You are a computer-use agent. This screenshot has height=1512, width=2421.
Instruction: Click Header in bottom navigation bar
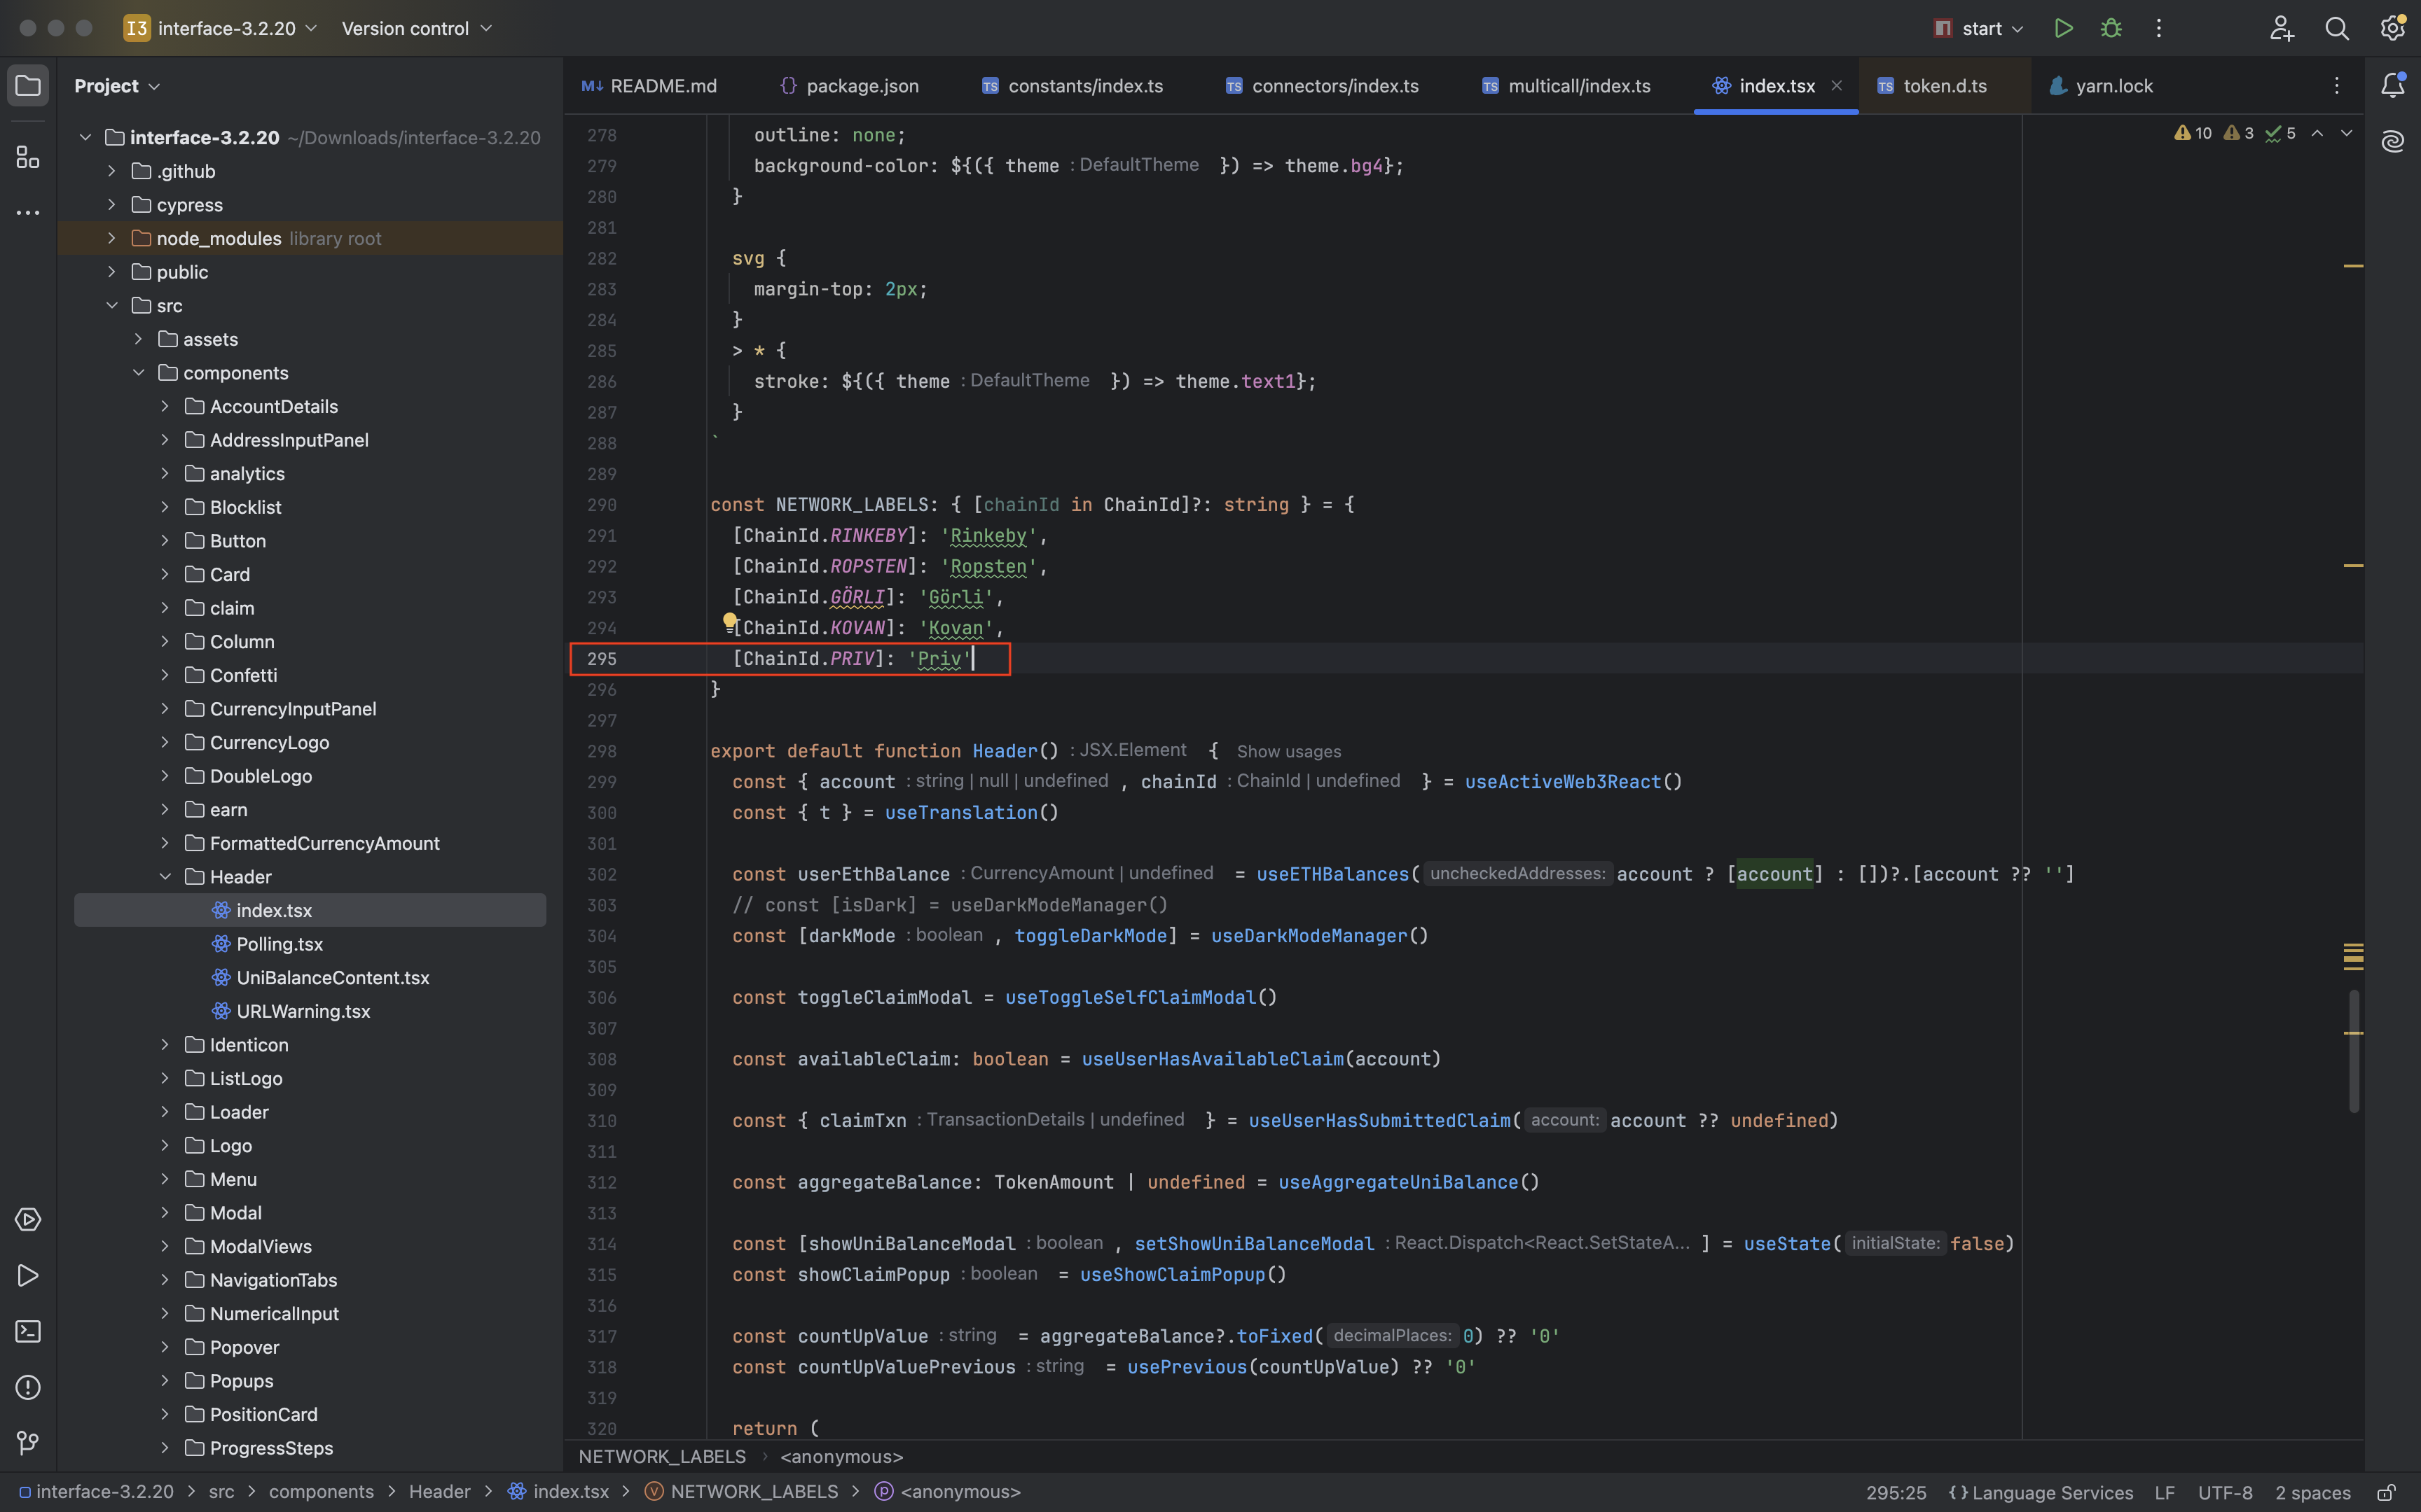point(439,1492)
